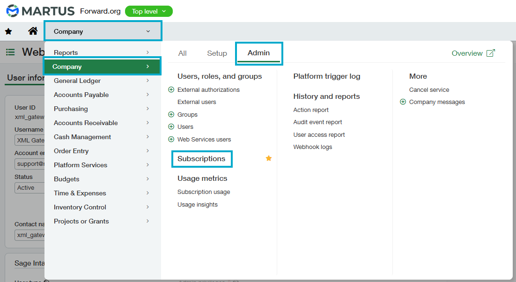Screen dimensions: 516x282
Task: Click the Overview link
Action: pos(467,53)
